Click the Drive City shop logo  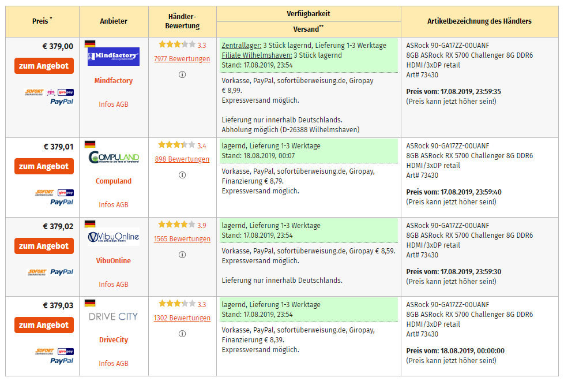point(113,316)
